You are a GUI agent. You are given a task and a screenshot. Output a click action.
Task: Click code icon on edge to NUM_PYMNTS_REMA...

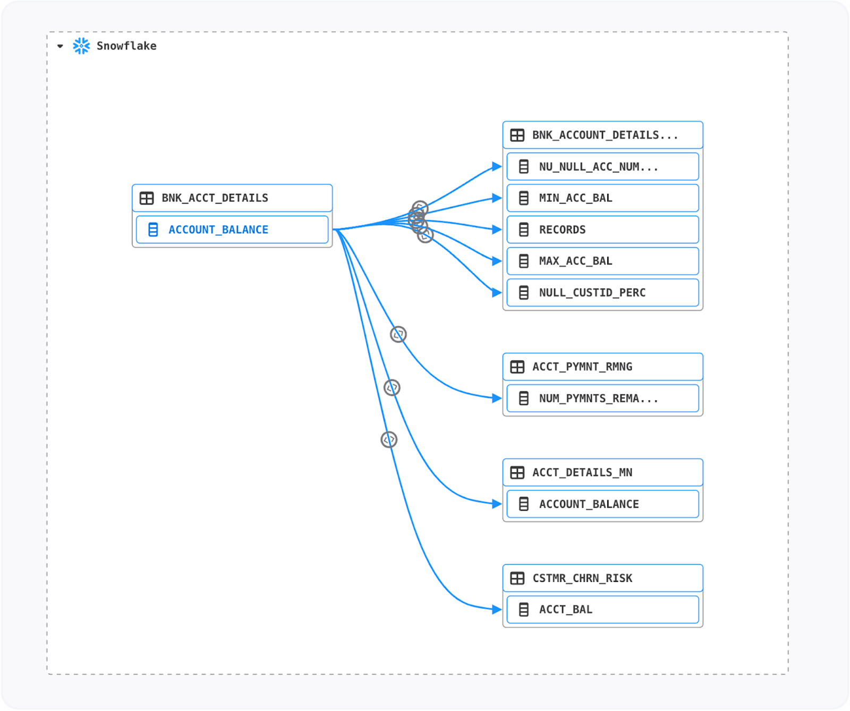click(x=398, y=334)
